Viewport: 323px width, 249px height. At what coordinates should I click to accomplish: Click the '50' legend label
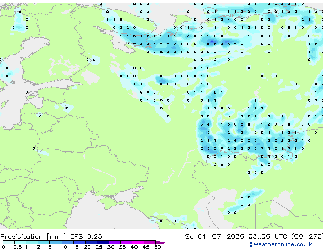(157, 247)
